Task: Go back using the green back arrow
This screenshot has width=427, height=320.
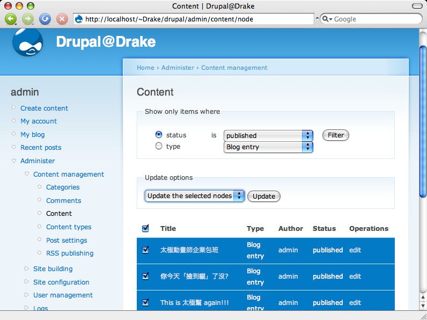Action: [11, 19]
